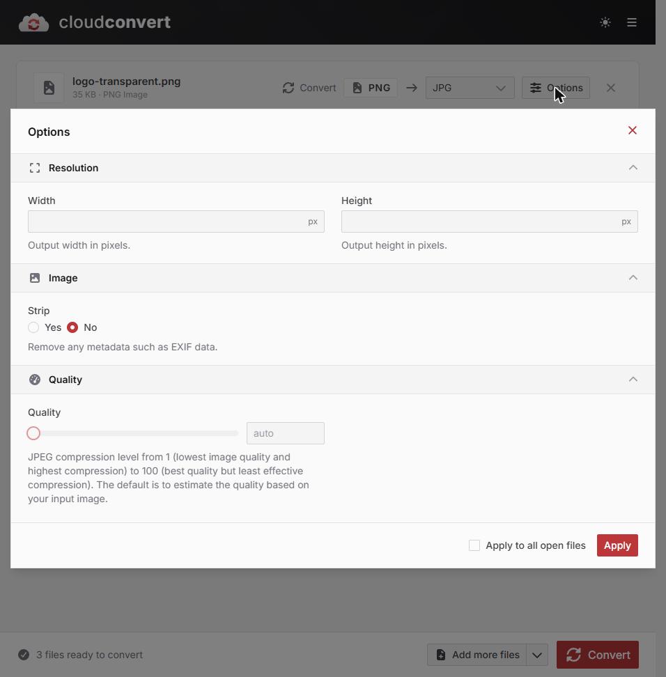Screen dimensions: 666x677
Task: Click the PNG source format badge
Action: (x=371, y=88)
